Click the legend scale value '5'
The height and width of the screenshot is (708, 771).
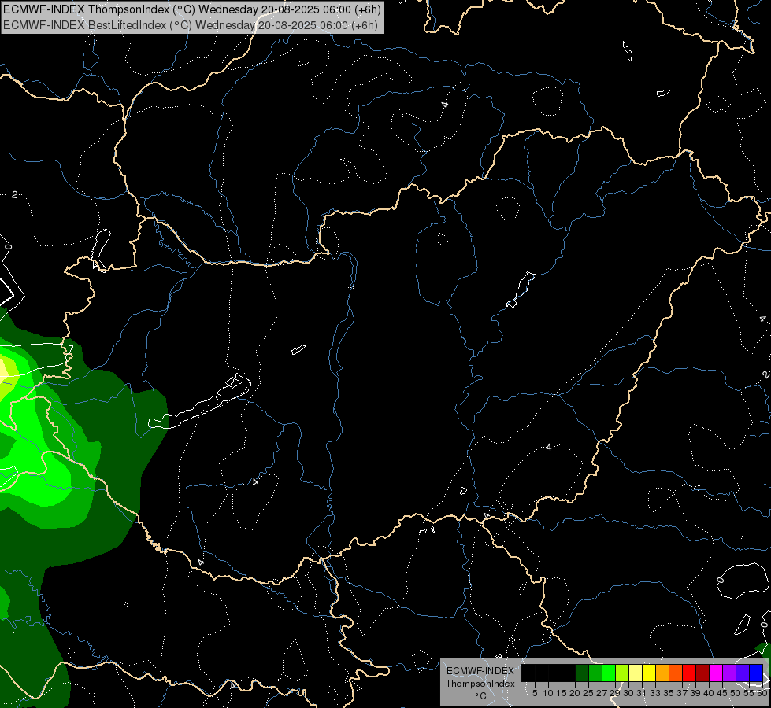pyautogui.click(x=535, y=693)
